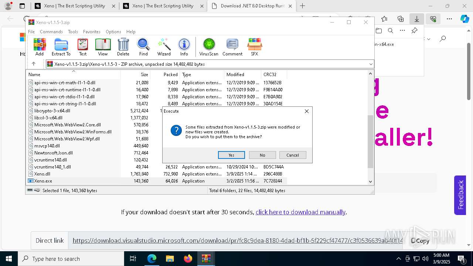Select vcruntime140_1.dll file
Screen dimensions: 473x266
point(157,167)
